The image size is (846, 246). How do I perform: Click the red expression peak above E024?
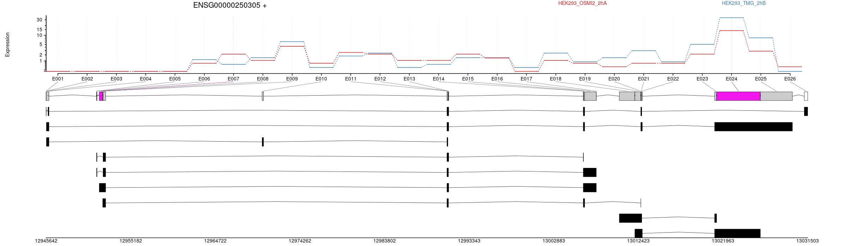tap(731, 31)
